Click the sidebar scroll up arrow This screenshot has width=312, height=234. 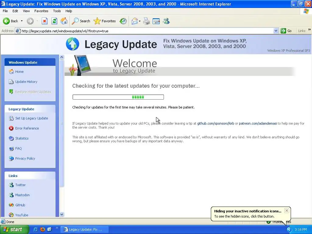tap(62, 57)
